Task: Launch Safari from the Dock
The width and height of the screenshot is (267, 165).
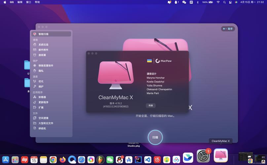Action: coord(81,160)
